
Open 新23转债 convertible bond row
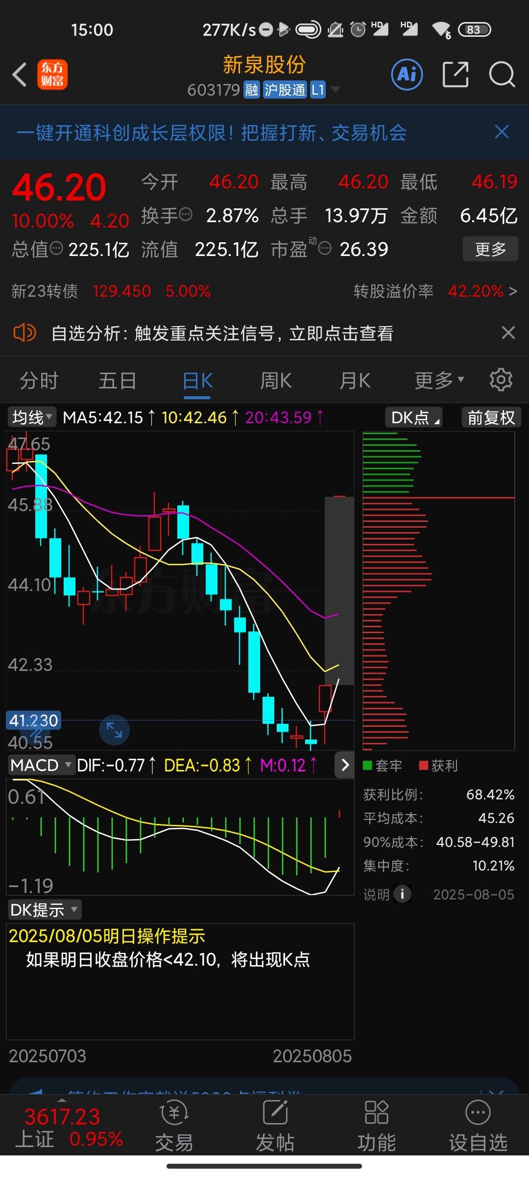111,291
